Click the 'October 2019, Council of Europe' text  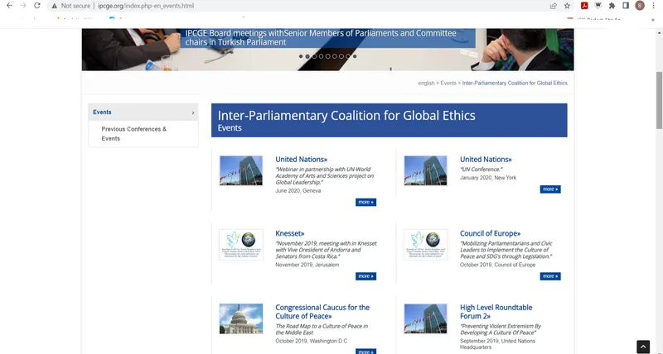pos(498,265)
